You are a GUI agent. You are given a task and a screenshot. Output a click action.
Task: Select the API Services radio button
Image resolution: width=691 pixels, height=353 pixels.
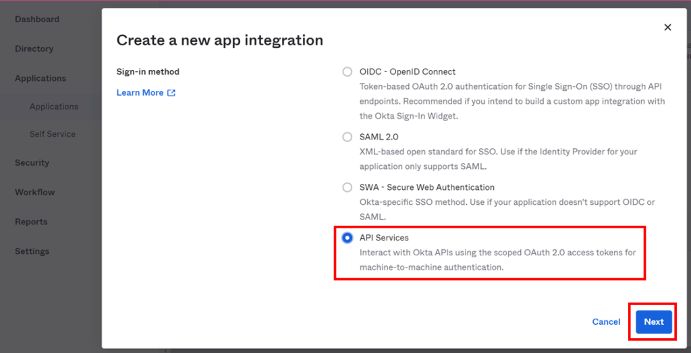coord(348,238)
